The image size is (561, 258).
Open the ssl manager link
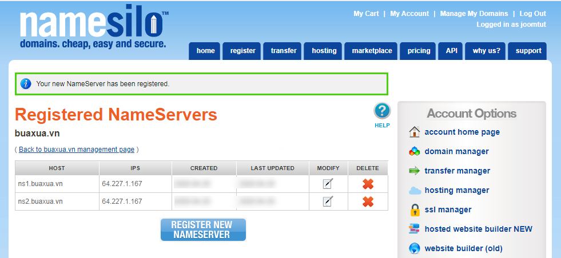(448, 209)
